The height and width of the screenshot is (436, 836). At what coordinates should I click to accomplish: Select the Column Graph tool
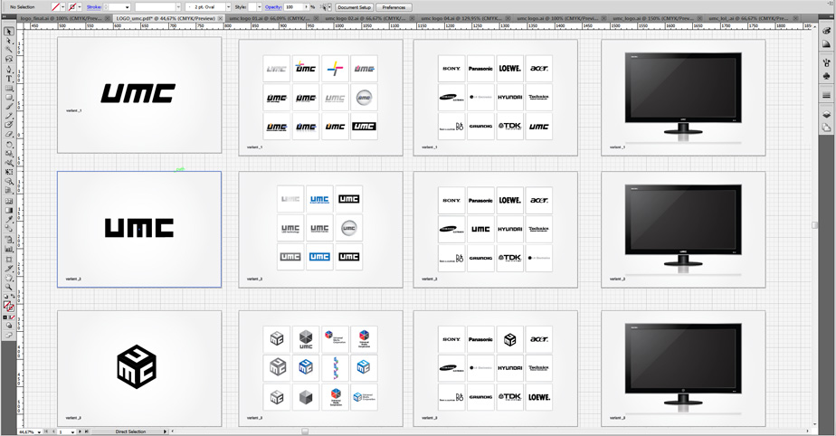[9, 249]
